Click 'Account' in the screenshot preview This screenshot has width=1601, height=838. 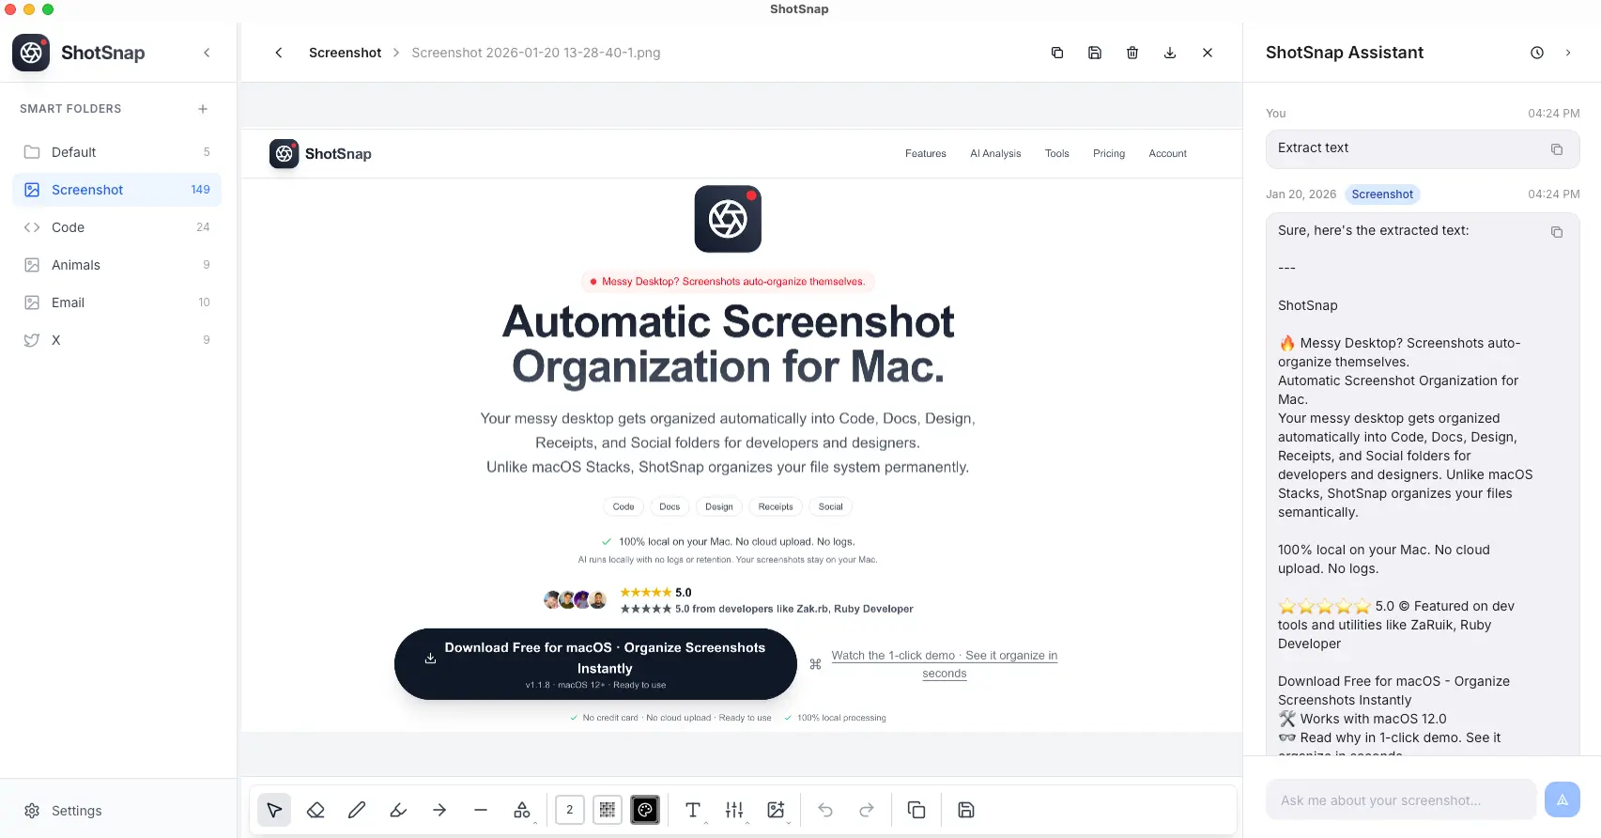tap(1168, 153)
